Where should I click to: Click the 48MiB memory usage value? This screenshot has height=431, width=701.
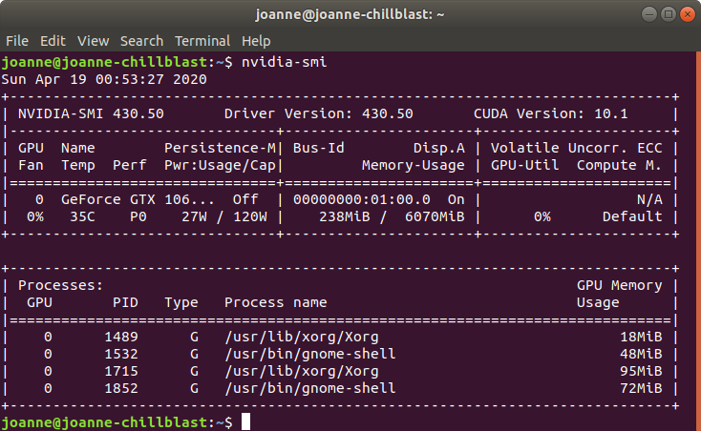point(641,355)
